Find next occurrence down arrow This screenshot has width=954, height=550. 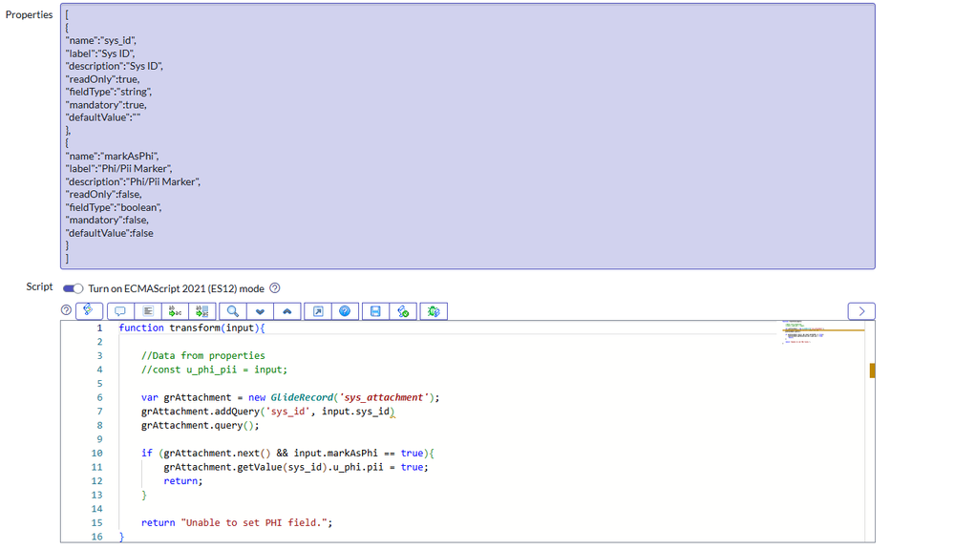click(260, 311)
